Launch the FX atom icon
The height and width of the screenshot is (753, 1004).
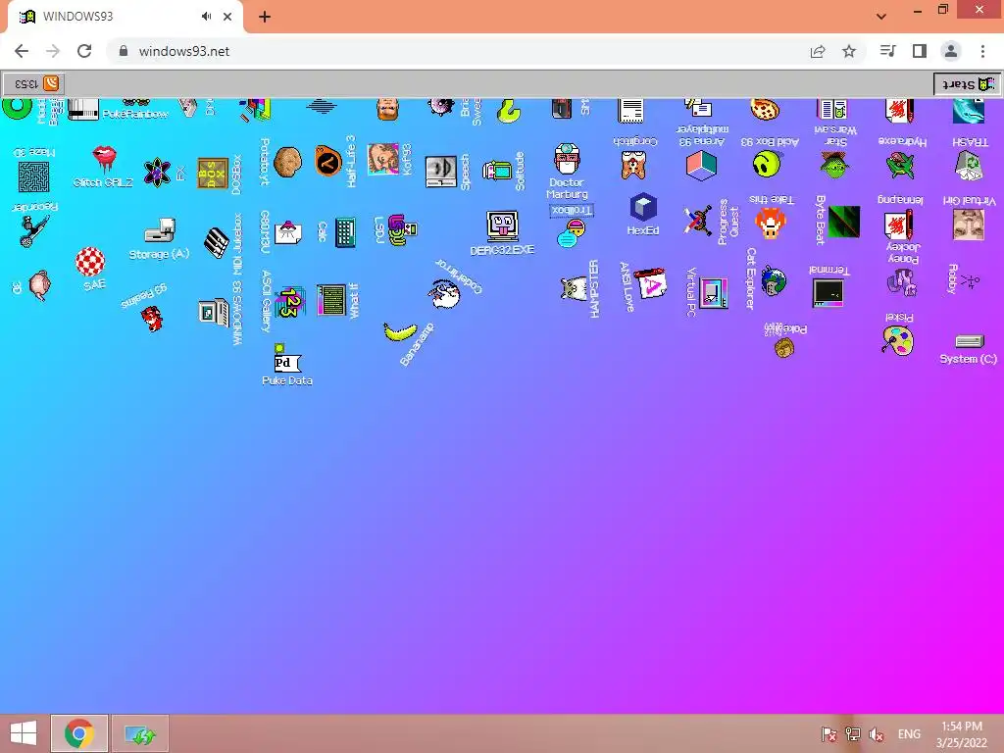click(157, 173)
